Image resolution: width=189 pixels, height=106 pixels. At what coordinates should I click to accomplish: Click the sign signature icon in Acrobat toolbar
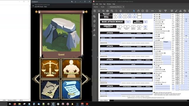click(x=180, y=11)
